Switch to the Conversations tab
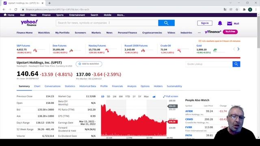 52,86
